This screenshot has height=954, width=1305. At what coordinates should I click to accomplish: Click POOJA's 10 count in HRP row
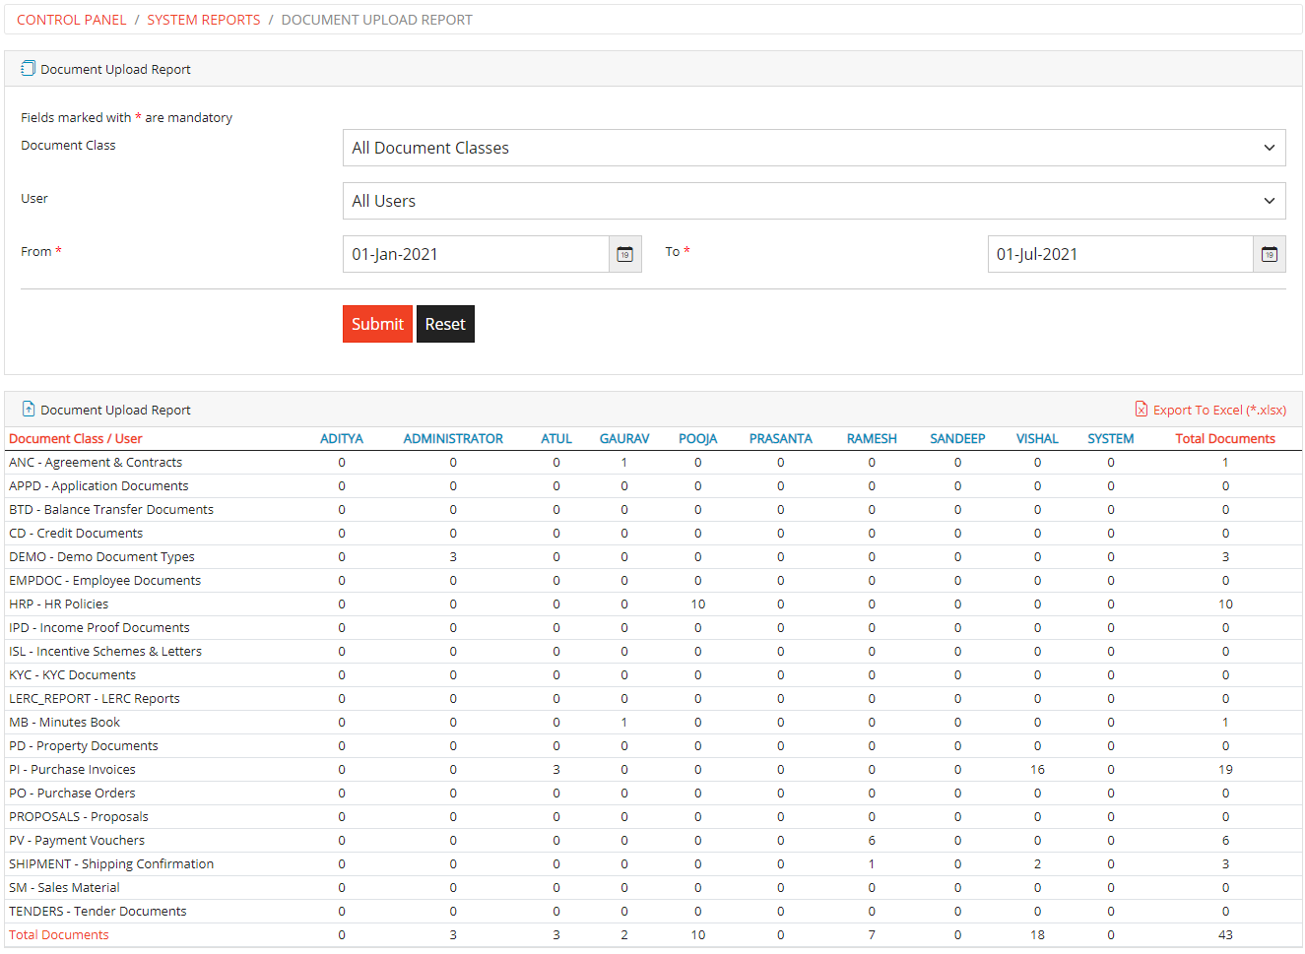[x=697, y=604]
